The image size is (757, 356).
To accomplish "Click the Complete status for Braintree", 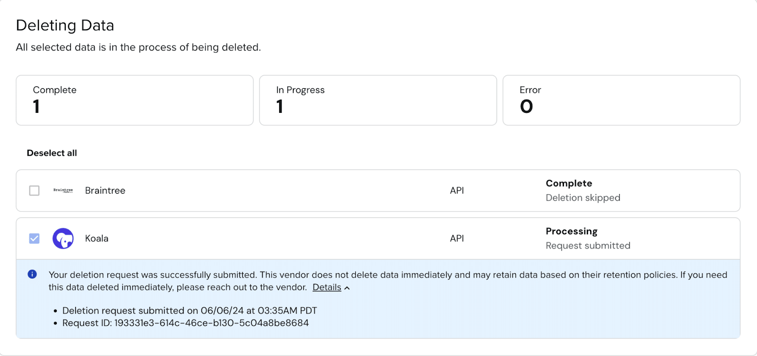I will [569, 183].
